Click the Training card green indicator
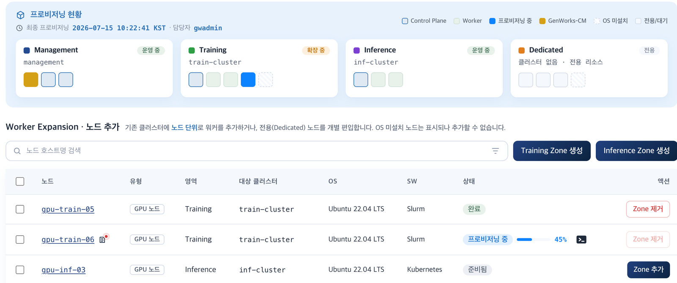The width and height of the screenshot is (677, 283). tap(192, 50)
